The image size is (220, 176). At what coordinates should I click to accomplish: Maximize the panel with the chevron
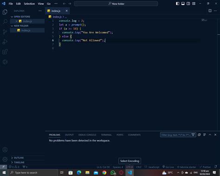point(210,135)
